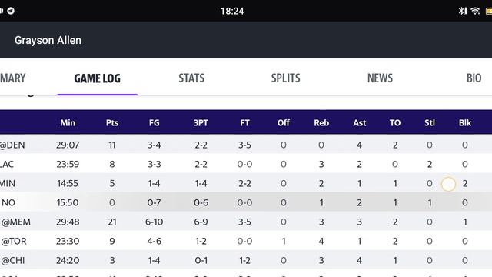Open the @DEN game row
Image resolution: width=492 pixels, height=277 pixels.
point(246,145)
